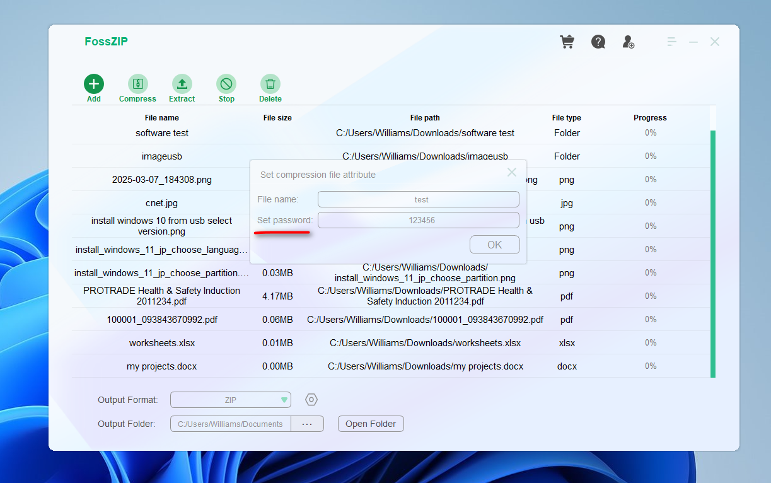This screenshot has width=771, height=483.
Task: Click the 4.17MB file size cell
Action: click(x=277, y=296)
